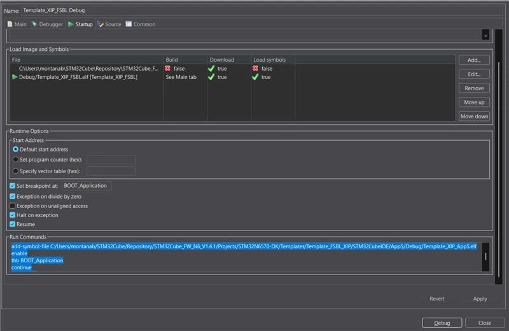Click the Run Commands vertical scrollbar
This screenshot has width=509, height=331.
[485, 257]
